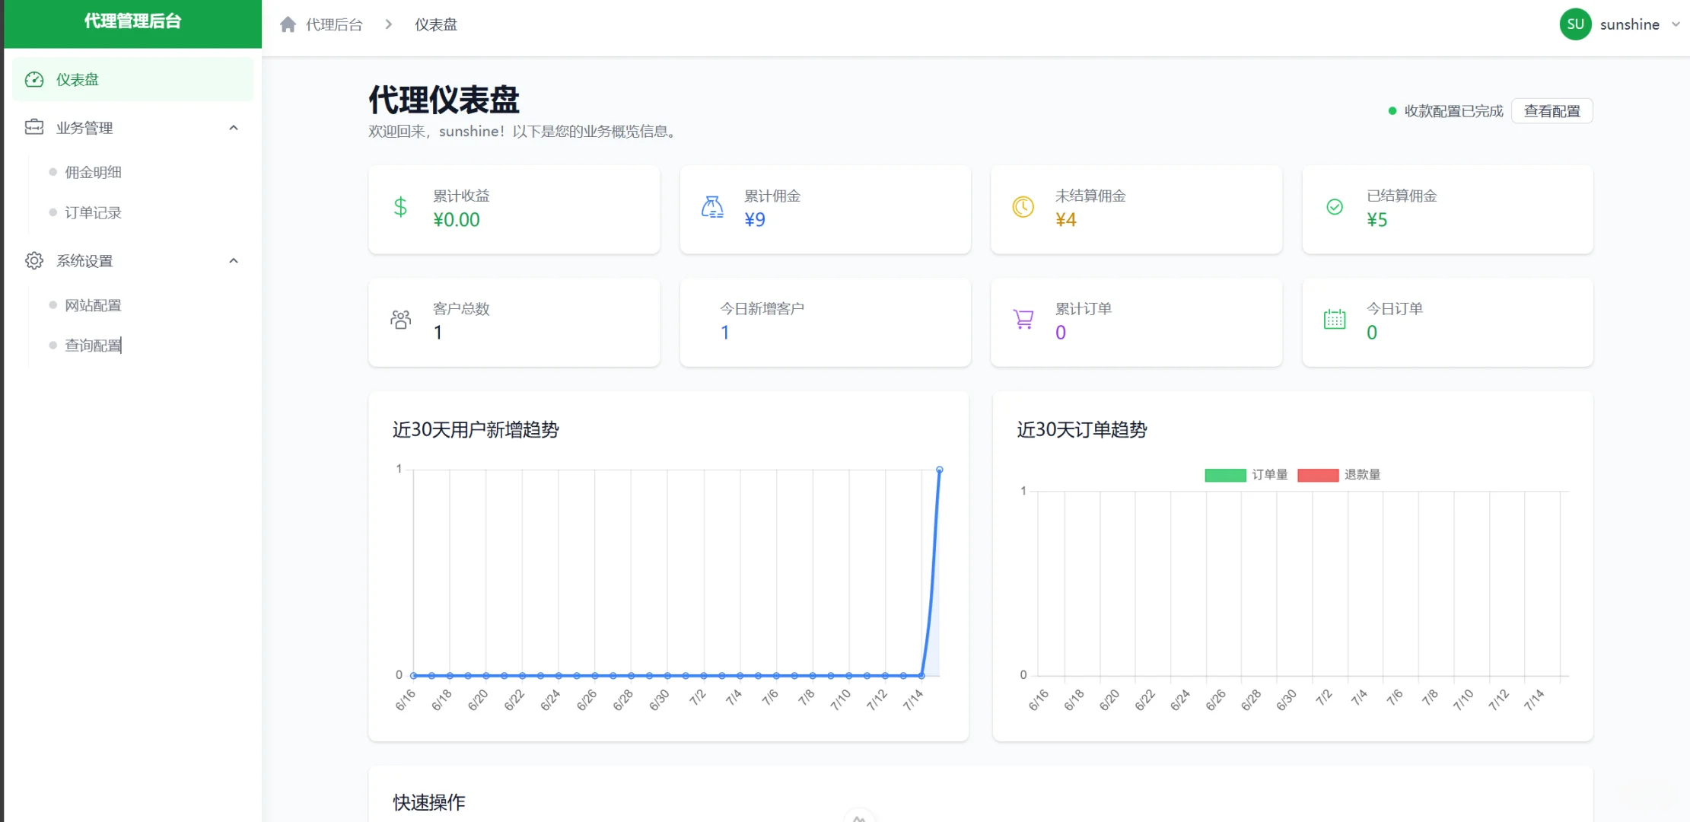The width and height of the screenshot is (1690, 822).
Task: Click the 业务管理 briefcase icon
Action: (34, 127)
